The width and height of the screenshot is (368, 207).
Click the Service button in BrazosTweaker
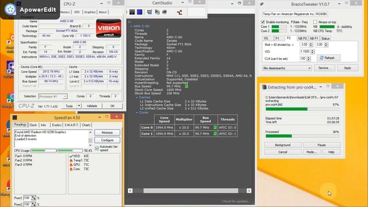click(324, 68)
